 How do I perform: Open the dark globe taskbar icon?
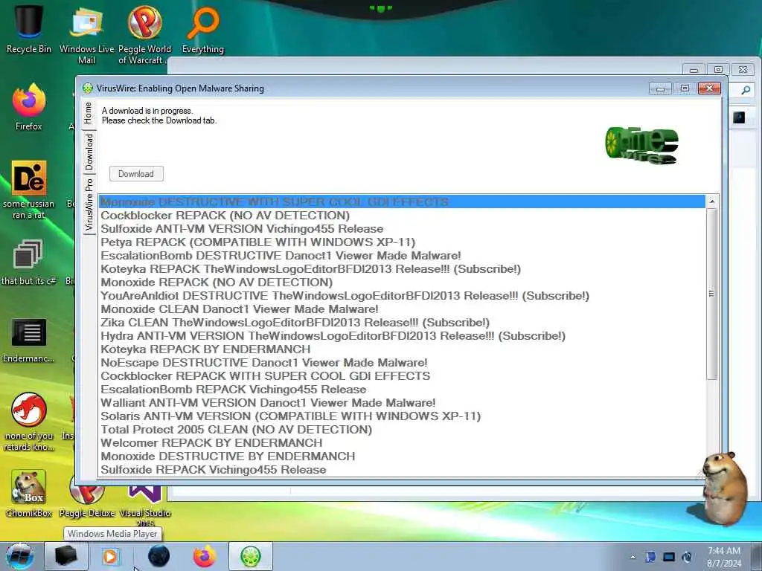click(x=159, y=556)
